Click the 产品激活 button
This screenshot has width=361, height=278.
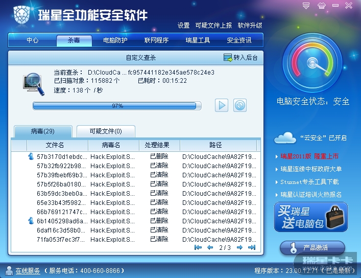click(x=312, y=248)
